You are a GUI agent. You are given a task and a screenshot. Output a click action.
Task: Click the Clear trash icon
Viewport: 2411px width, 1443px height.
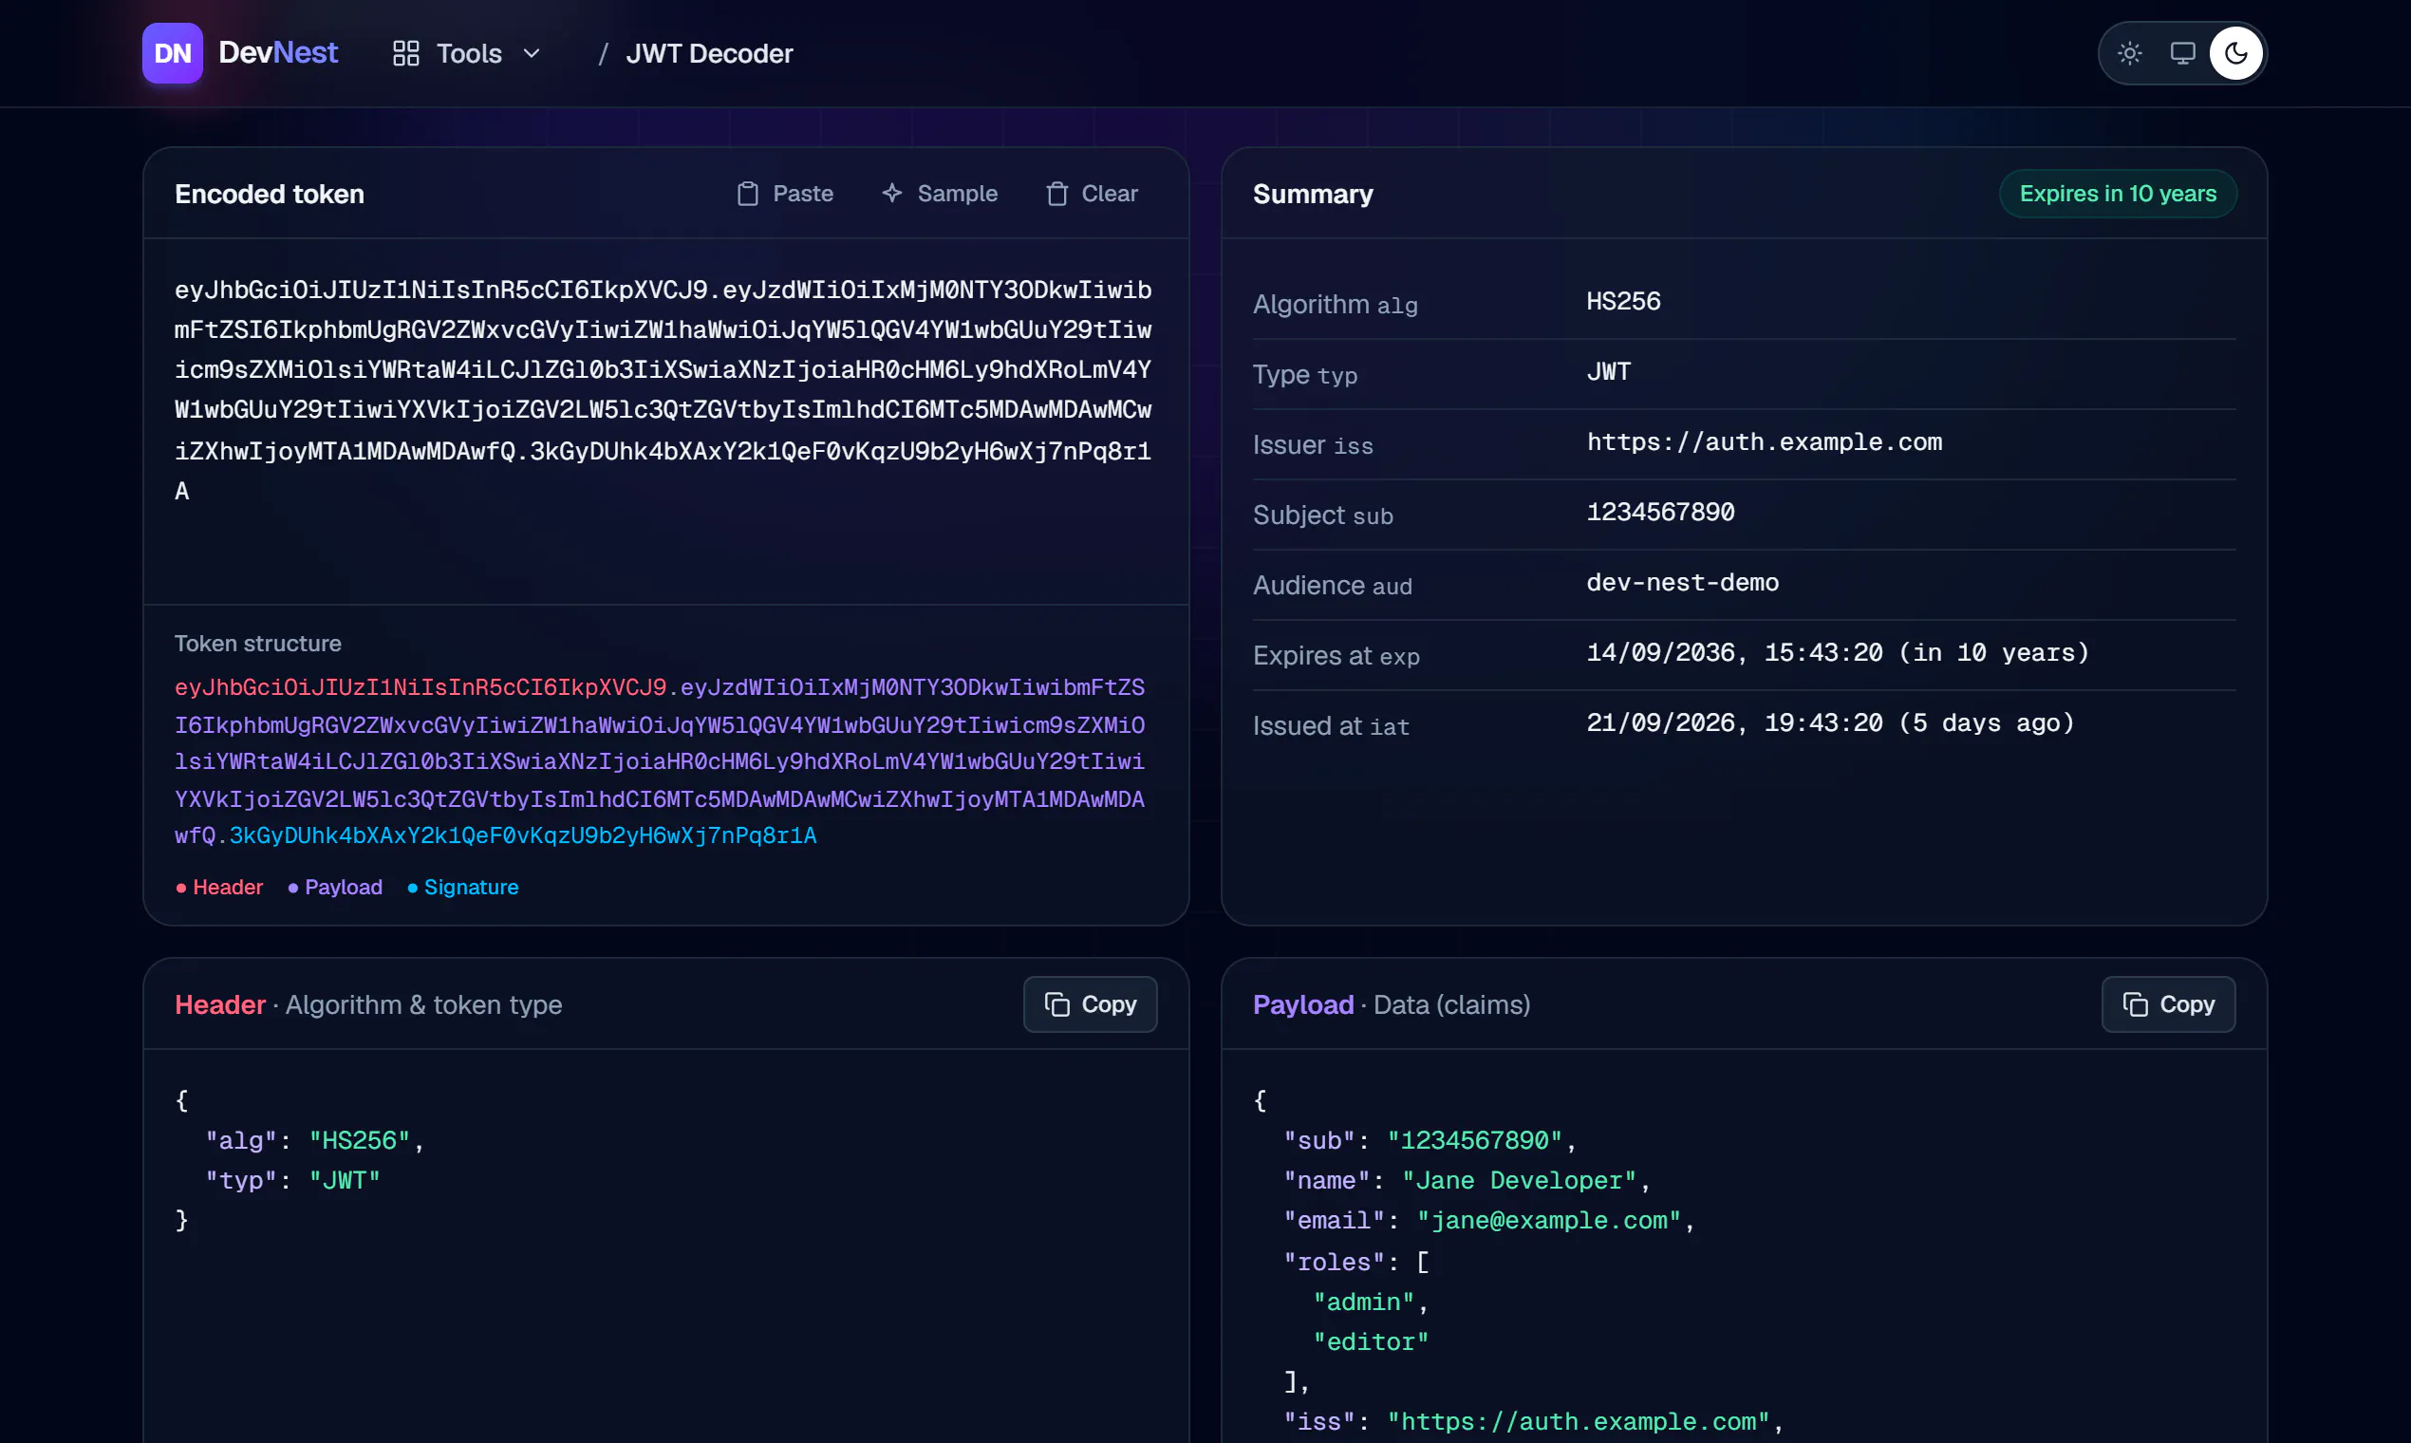1056,194
